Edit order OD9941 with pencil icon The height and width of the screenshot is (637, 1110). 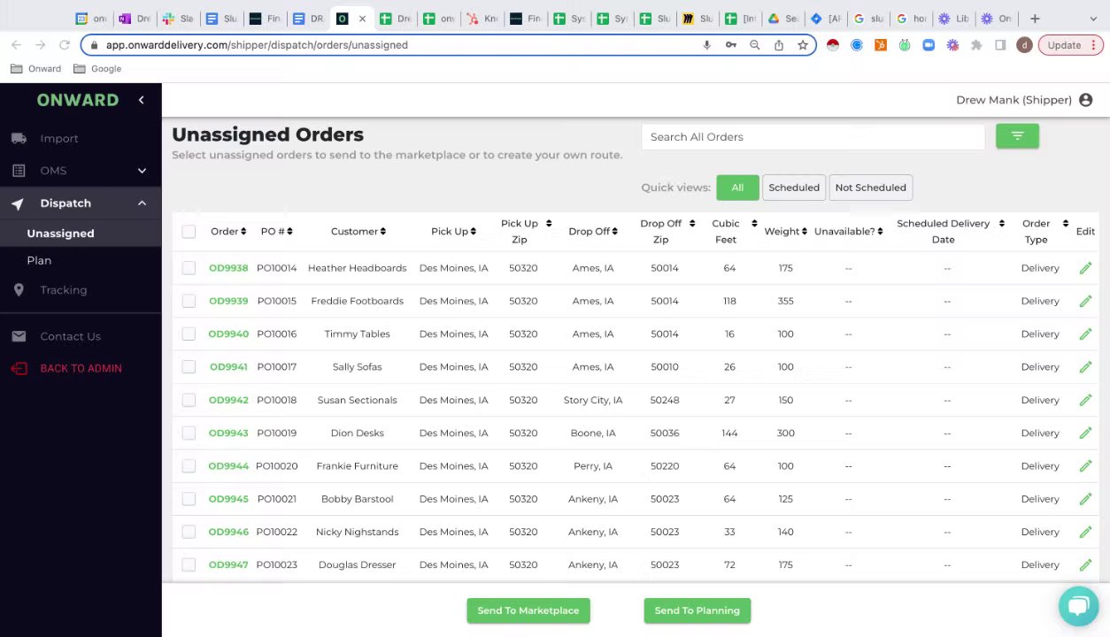point(1085,367)
